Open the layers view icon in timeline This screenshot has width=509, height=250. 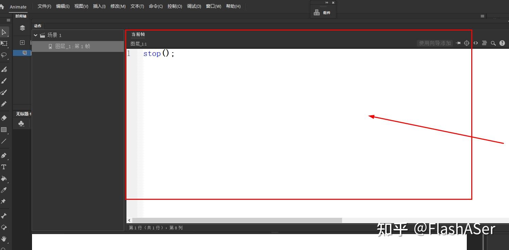[x=22, y=28]
